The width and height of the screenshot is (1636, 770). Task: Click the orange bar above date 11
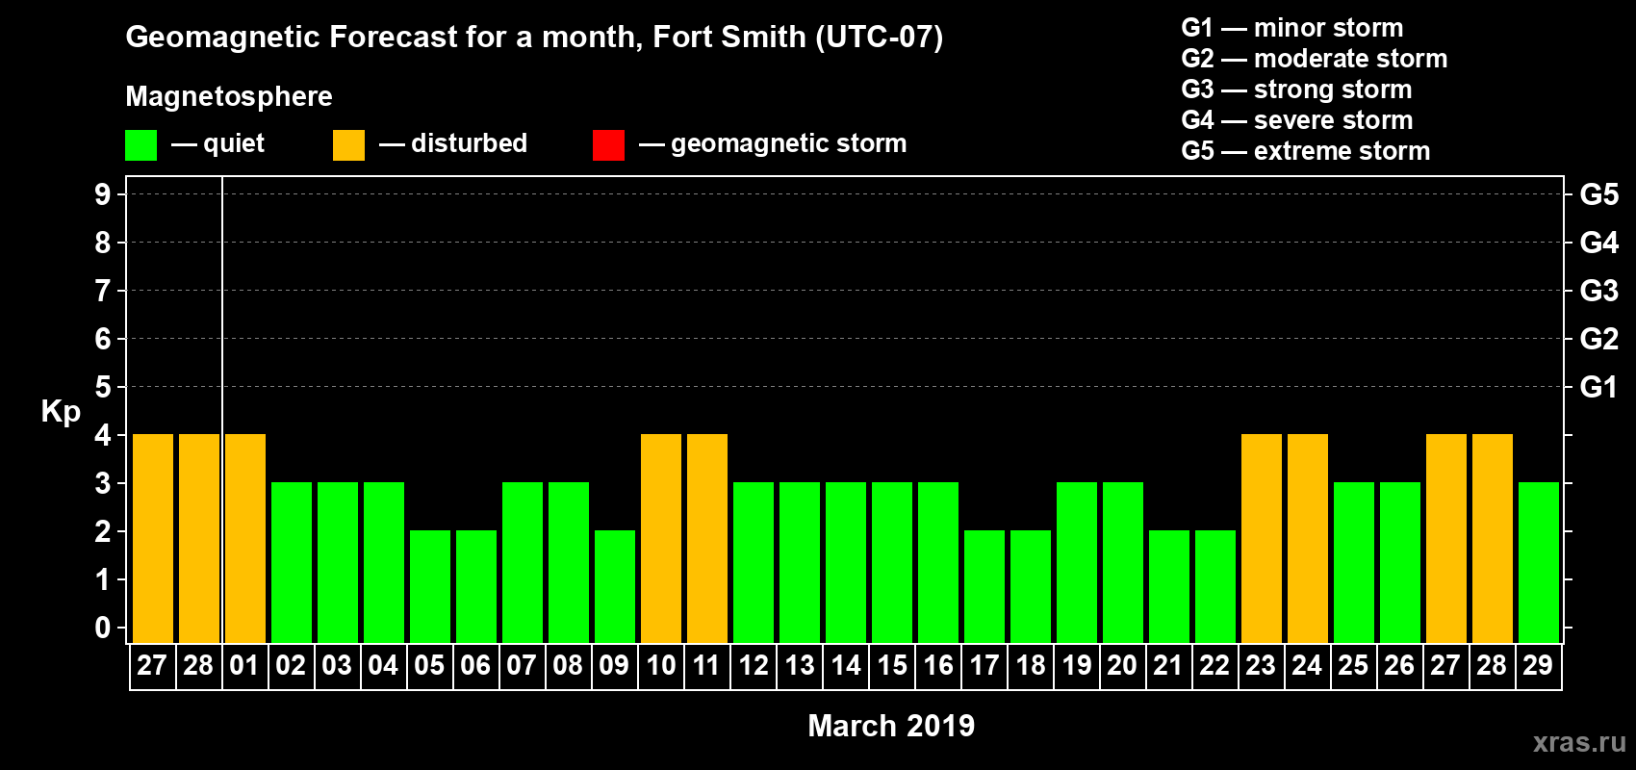point(707,539)
